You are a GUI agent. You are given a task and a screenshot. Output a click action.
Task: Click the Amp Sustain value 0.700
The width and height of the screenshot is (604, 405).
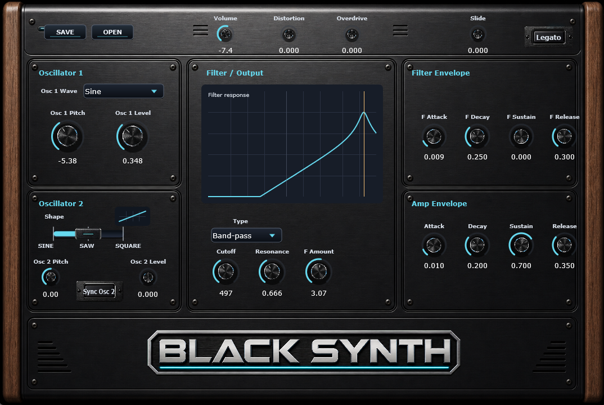coord(521,266)
